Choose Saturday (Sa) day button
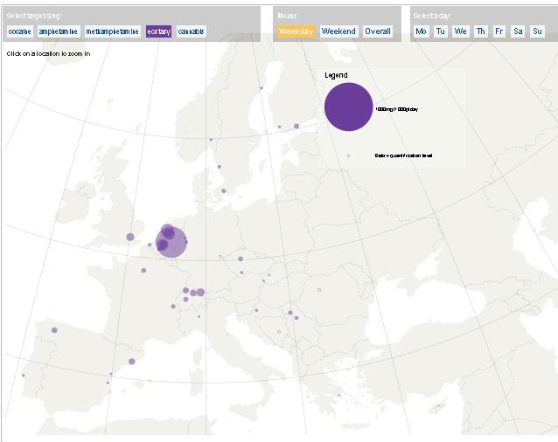This screenshot has width=558, height=442. [519, 31]
